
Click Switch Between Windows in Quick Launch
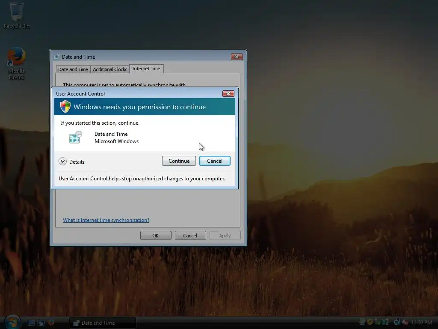point(41,323)
